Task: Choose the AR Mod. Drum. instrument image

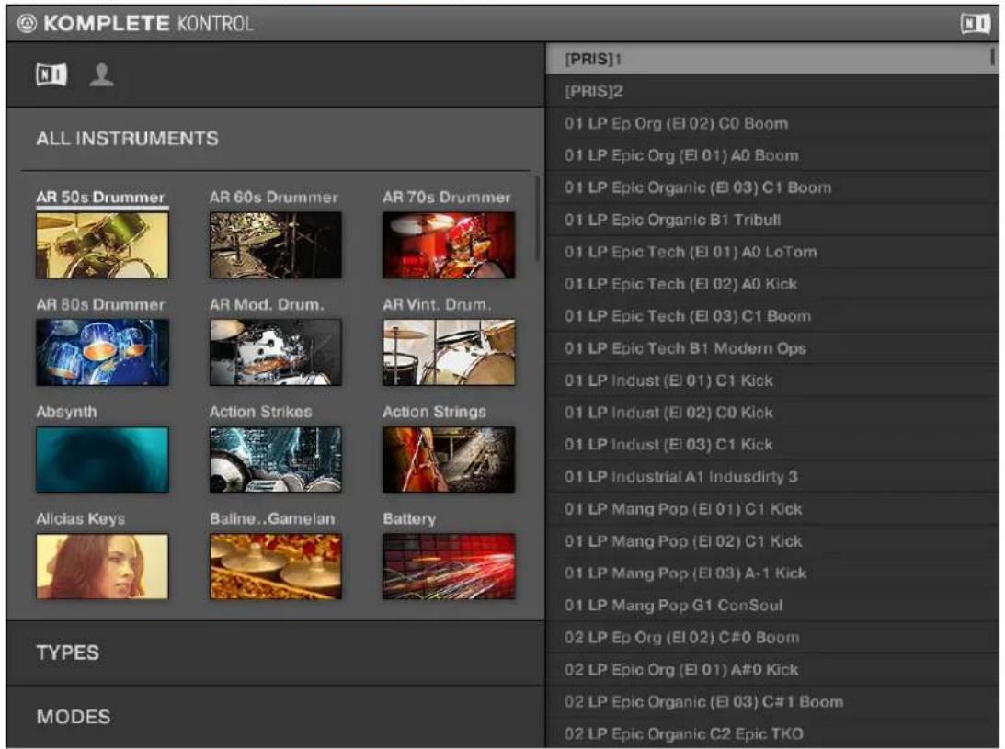Action: click(276, 352)
